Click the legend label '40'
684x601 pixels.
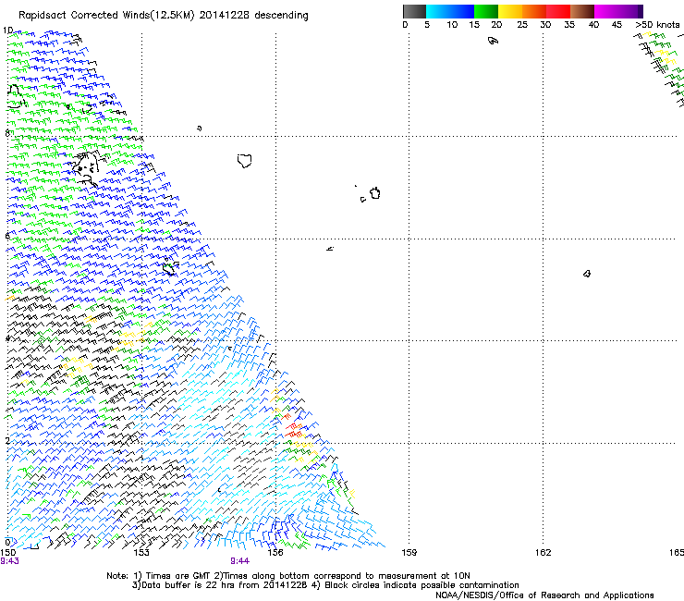pos(593,25)
